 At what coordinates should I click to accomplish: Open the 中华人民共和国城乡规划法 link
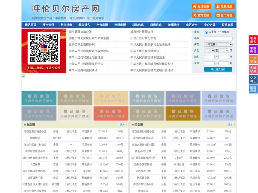coord(148,57)
